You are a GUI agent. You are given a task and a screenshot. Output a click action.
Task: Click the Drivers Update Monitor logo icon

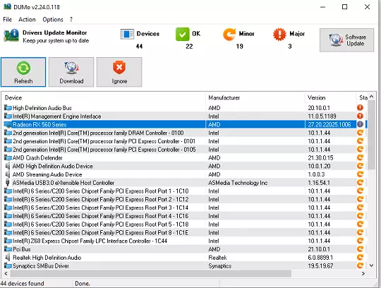click(11, 35)
